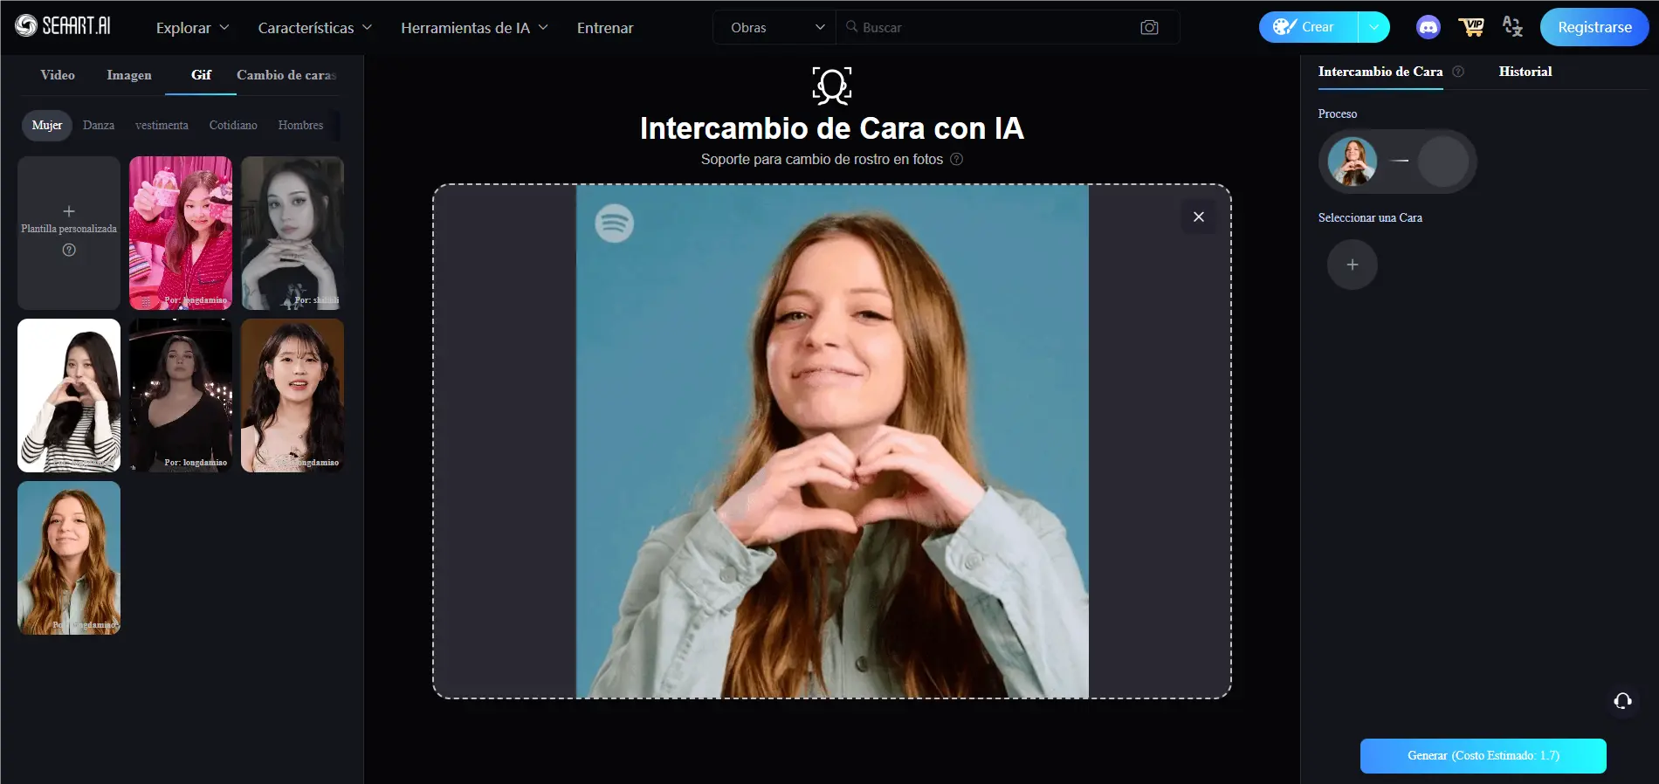This screenshot has height=784, width=1659.
Task: Select the Mujer category filter
Action: (x=47, y=125)
